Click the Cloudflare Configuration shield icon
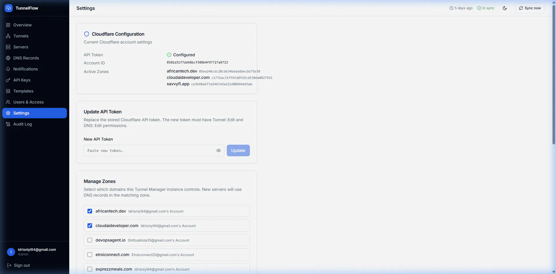Viewport: 556px width, 274px height. pos(86,34)
